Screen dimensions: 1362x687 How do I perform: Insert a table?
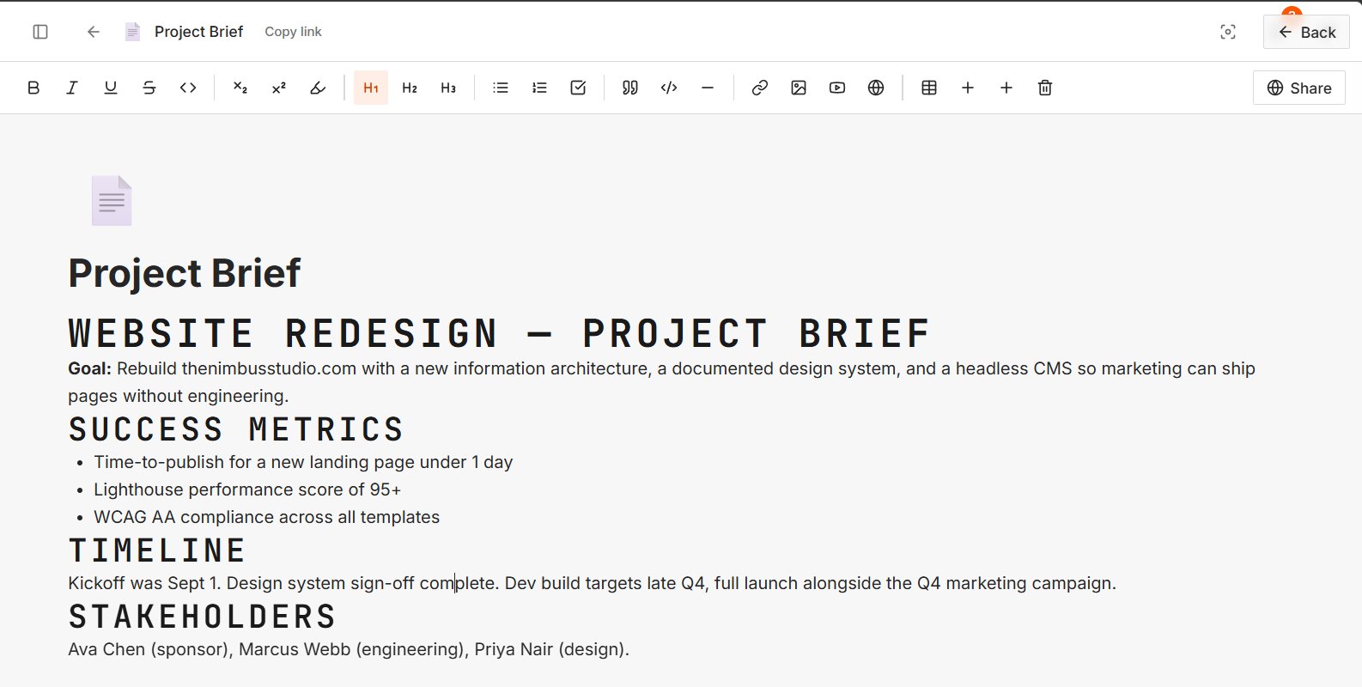coord(929,88)
